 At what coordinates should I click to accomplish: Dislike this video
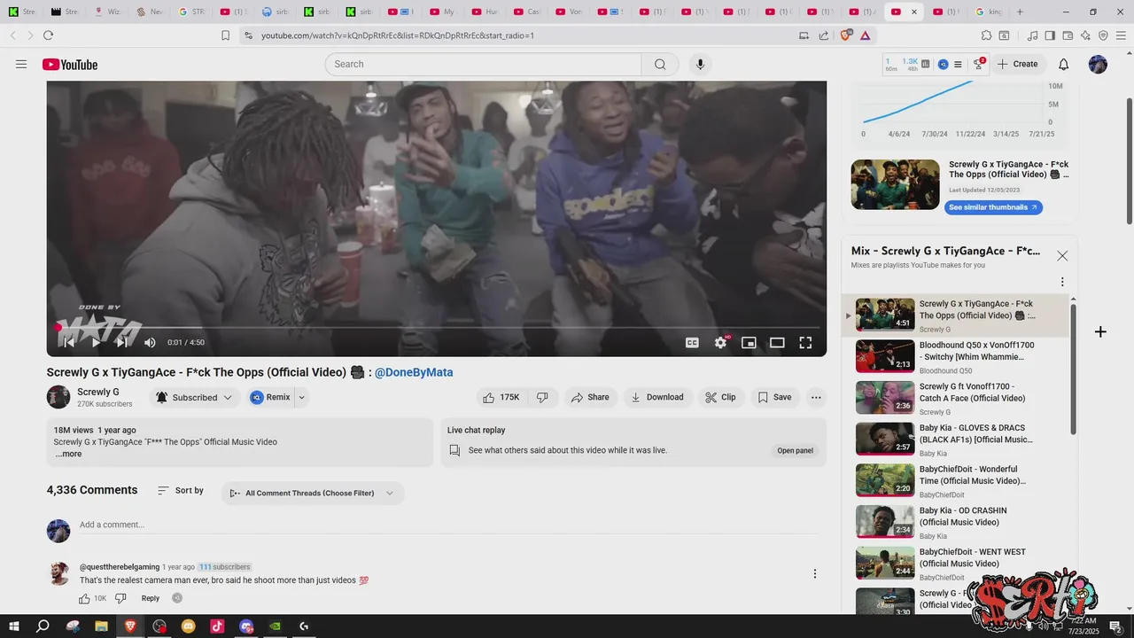(x=542, y=397)
